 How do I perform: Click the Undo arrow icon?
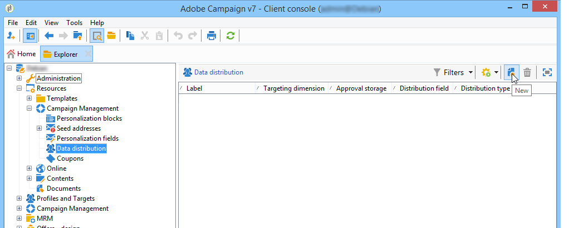pyautogui.click(x=178, y=36)
